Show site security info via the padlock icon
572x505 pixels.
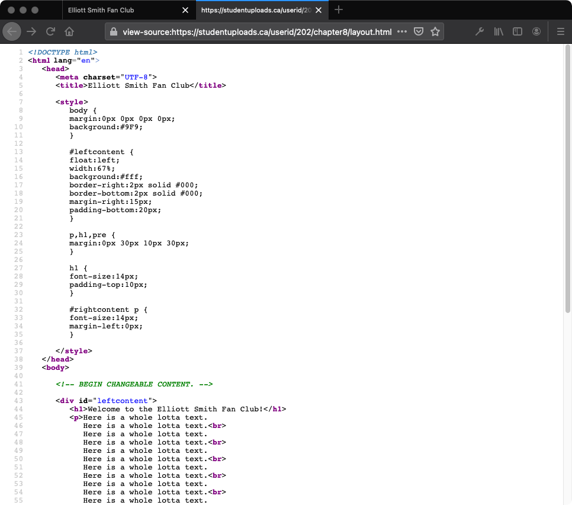114,32
